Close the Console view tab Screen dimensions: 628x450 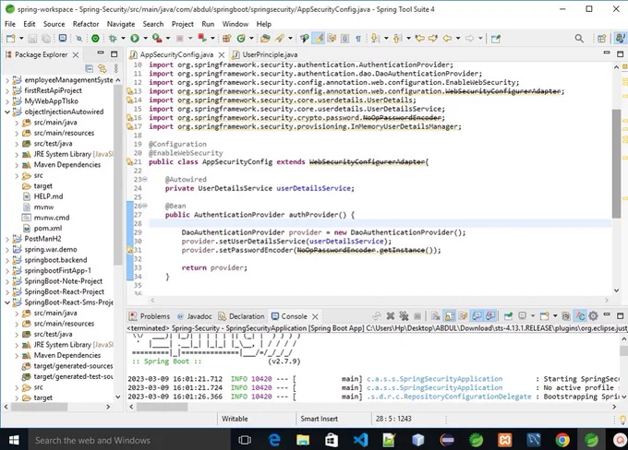pyautogui.click(x=315, y=316)
